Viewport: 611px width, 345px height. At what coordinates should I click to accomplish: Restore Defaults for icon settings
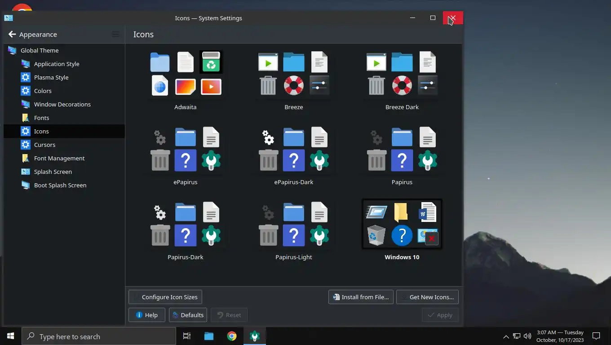point(188,315)
